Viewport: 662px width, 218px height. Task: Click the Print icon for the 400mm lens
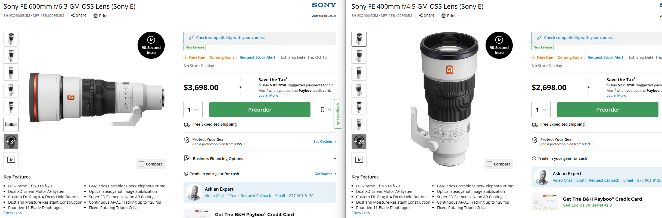443,16
